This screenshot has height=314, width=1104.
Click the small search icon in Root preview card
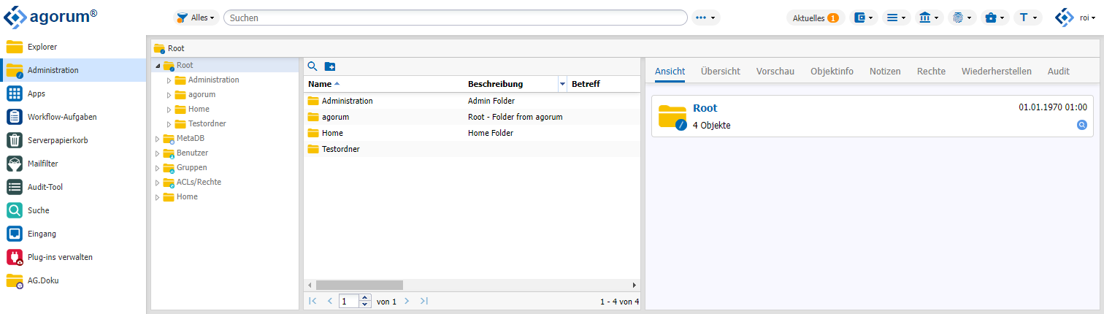pyautogui.click(x=1082, y=125)
